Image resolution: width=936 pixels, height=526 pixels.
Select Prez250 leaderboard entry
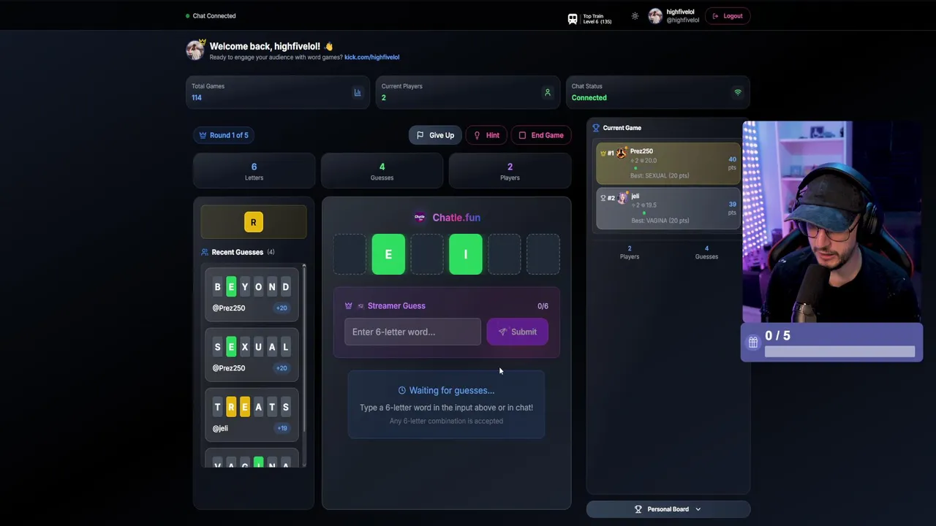668,163
